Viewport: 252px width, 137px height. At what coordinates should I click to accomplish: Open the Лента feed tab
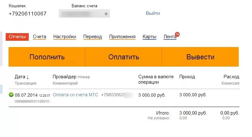click(170, 37)
